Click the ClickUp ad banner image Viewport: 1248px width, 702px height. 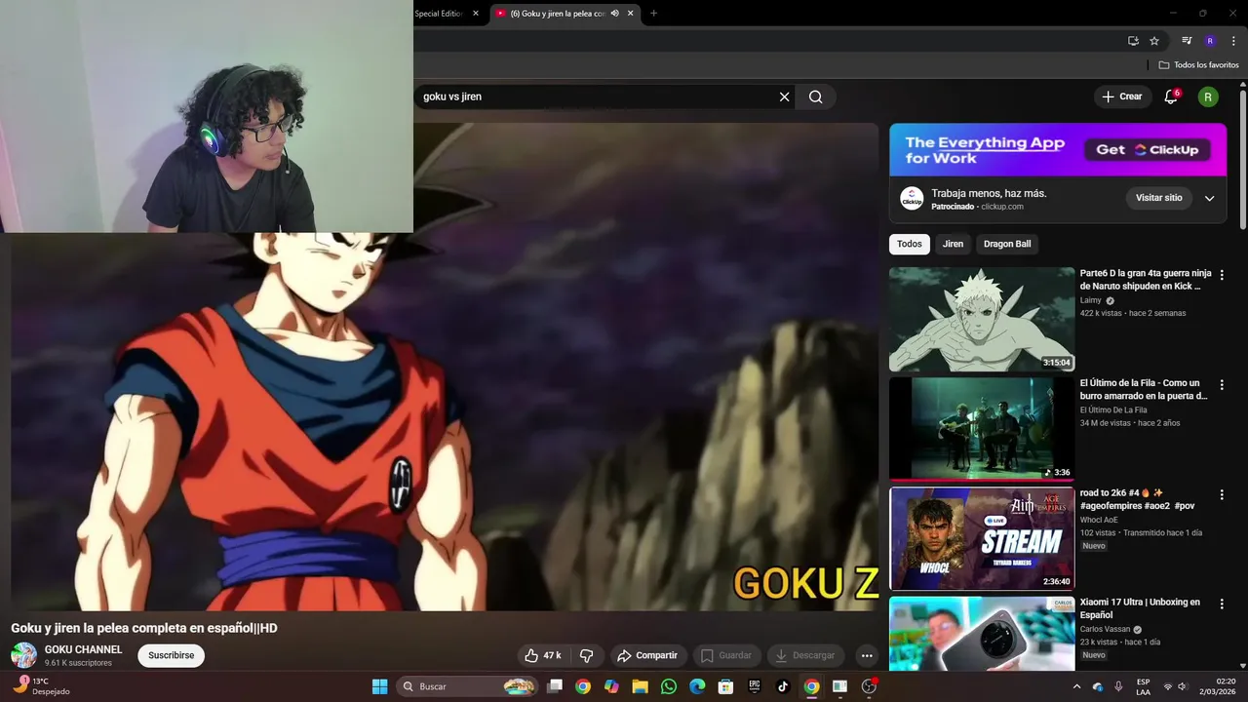pos(1058,149)
